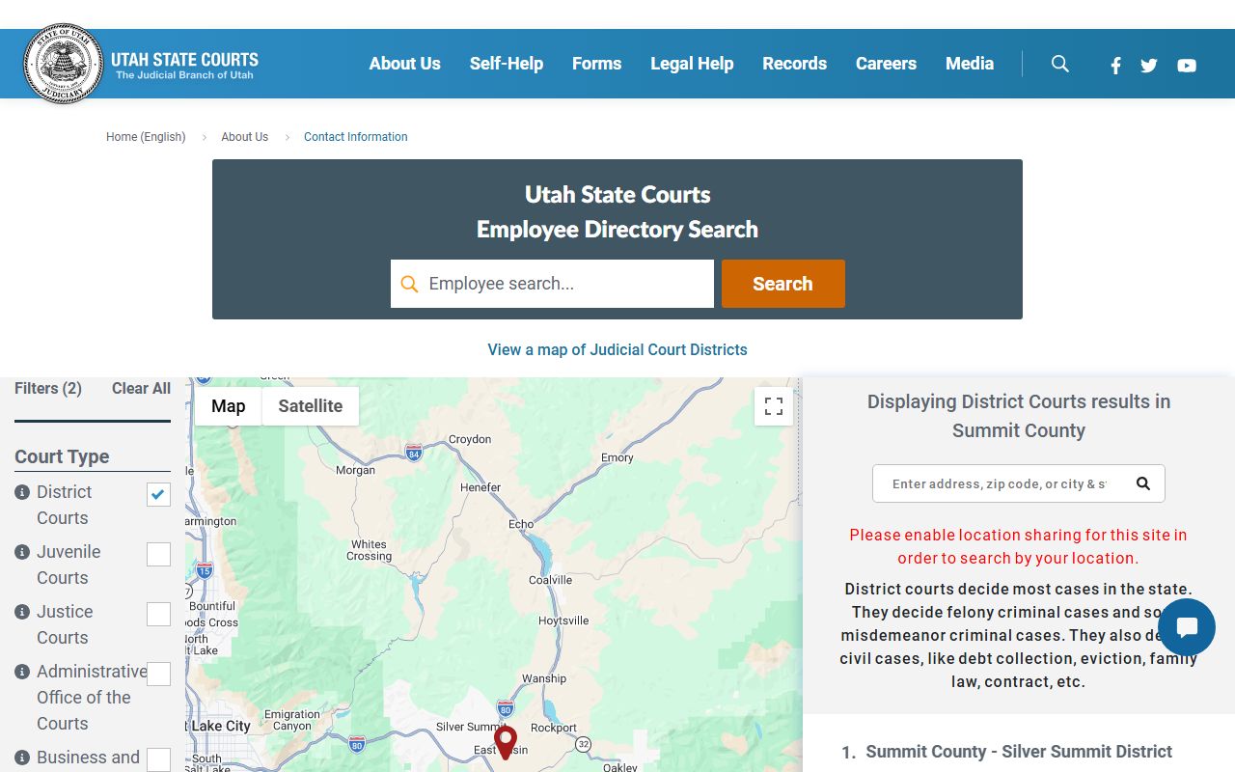Open the site search magnifier icon
This screenshot has width=1235, height=772.
1060,64
